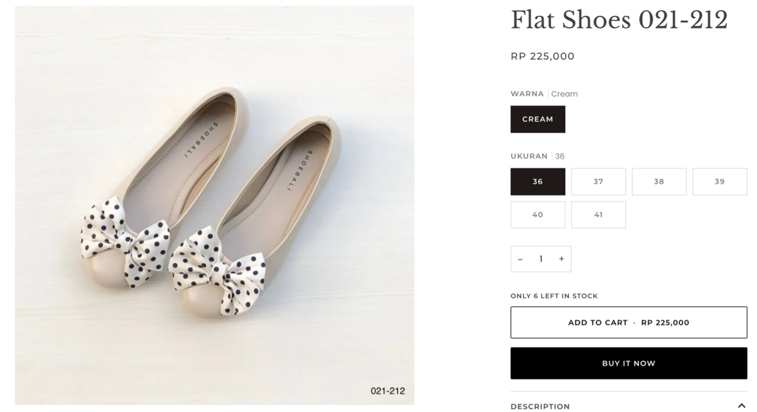This screenshot has width=757, height=412.
Task: Select size 38
Action: (659, 181)
